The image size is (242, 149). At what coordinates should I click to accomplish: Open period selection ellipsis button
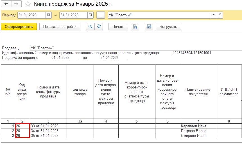[x=100, y=15]
